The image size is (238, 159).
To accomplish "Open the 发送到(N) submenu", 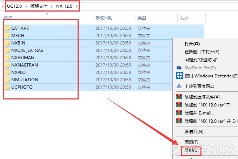I will tap(194, 131).
